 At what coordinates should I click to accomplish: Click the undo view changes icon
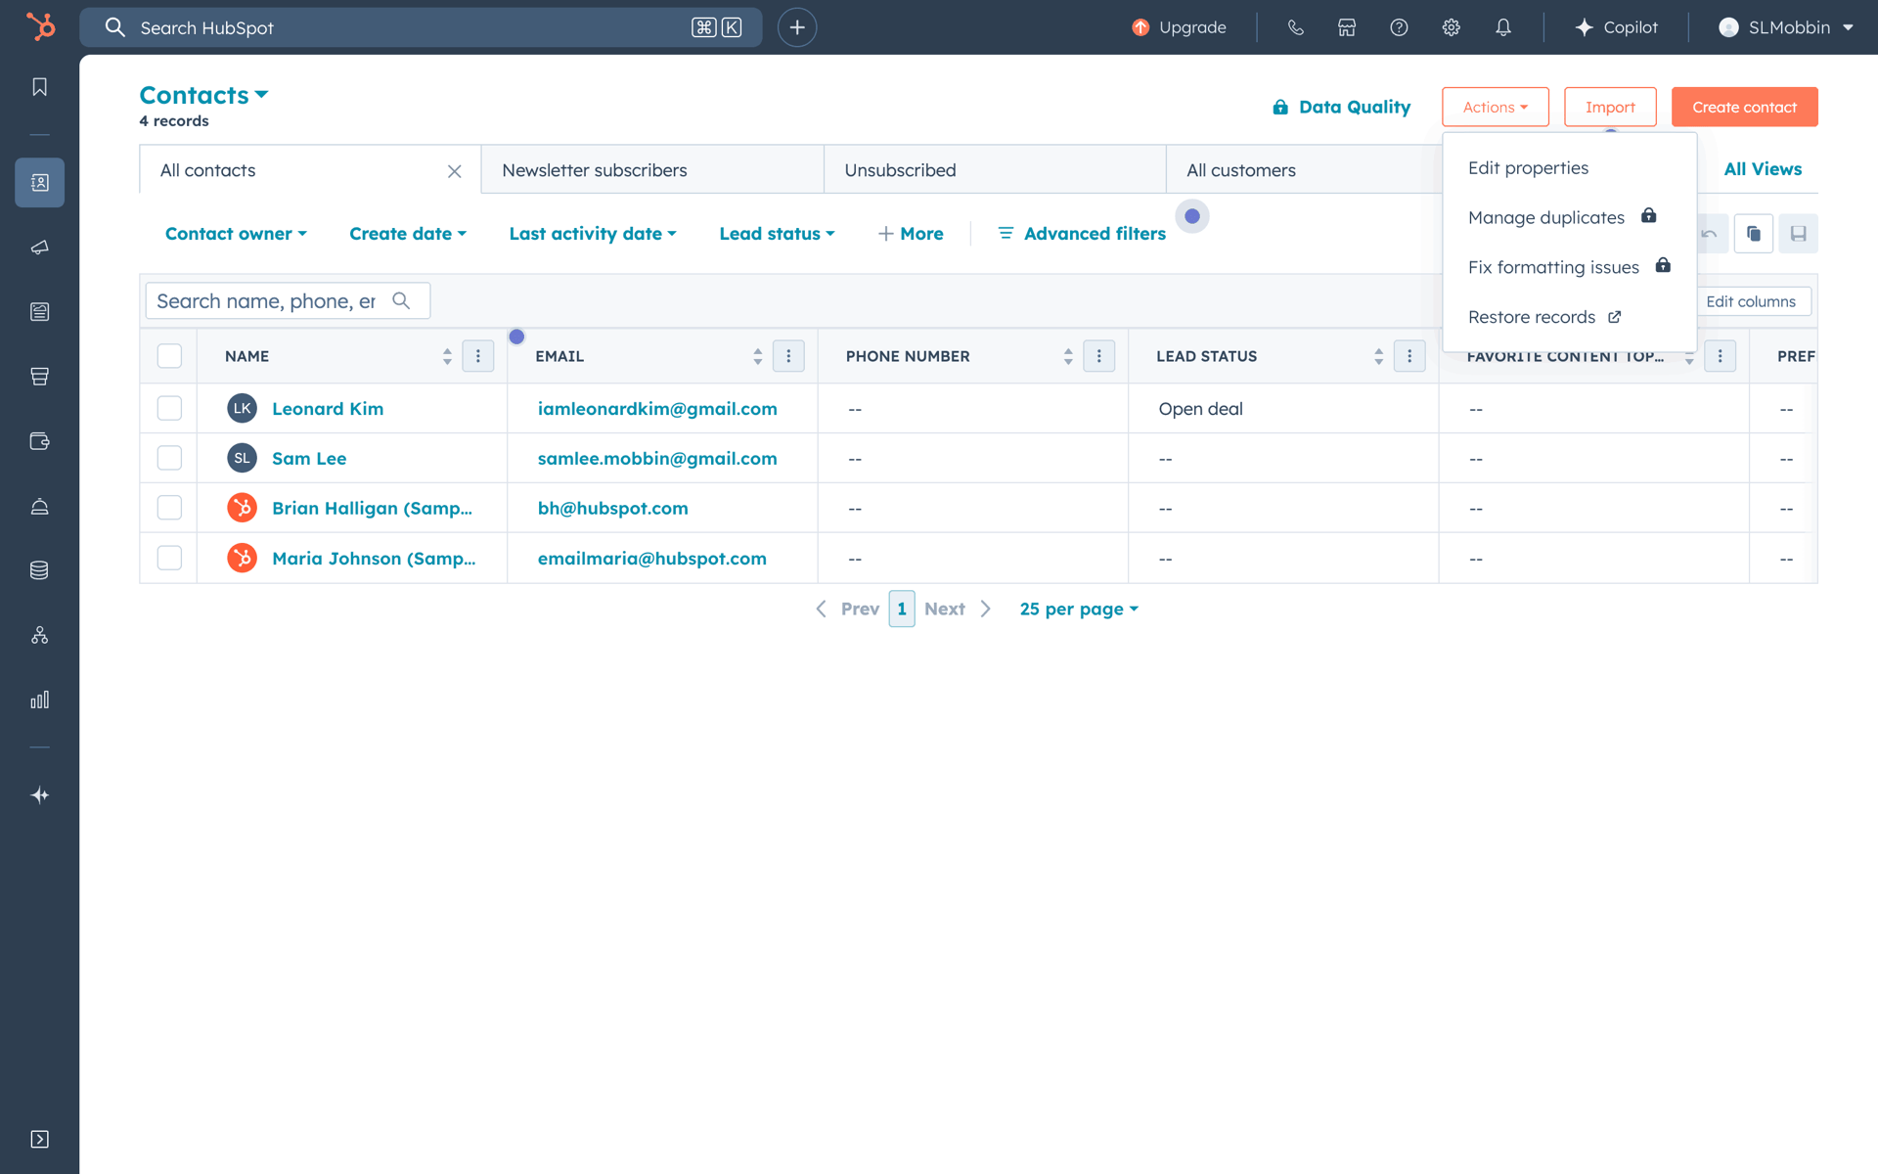(1710, 234)
